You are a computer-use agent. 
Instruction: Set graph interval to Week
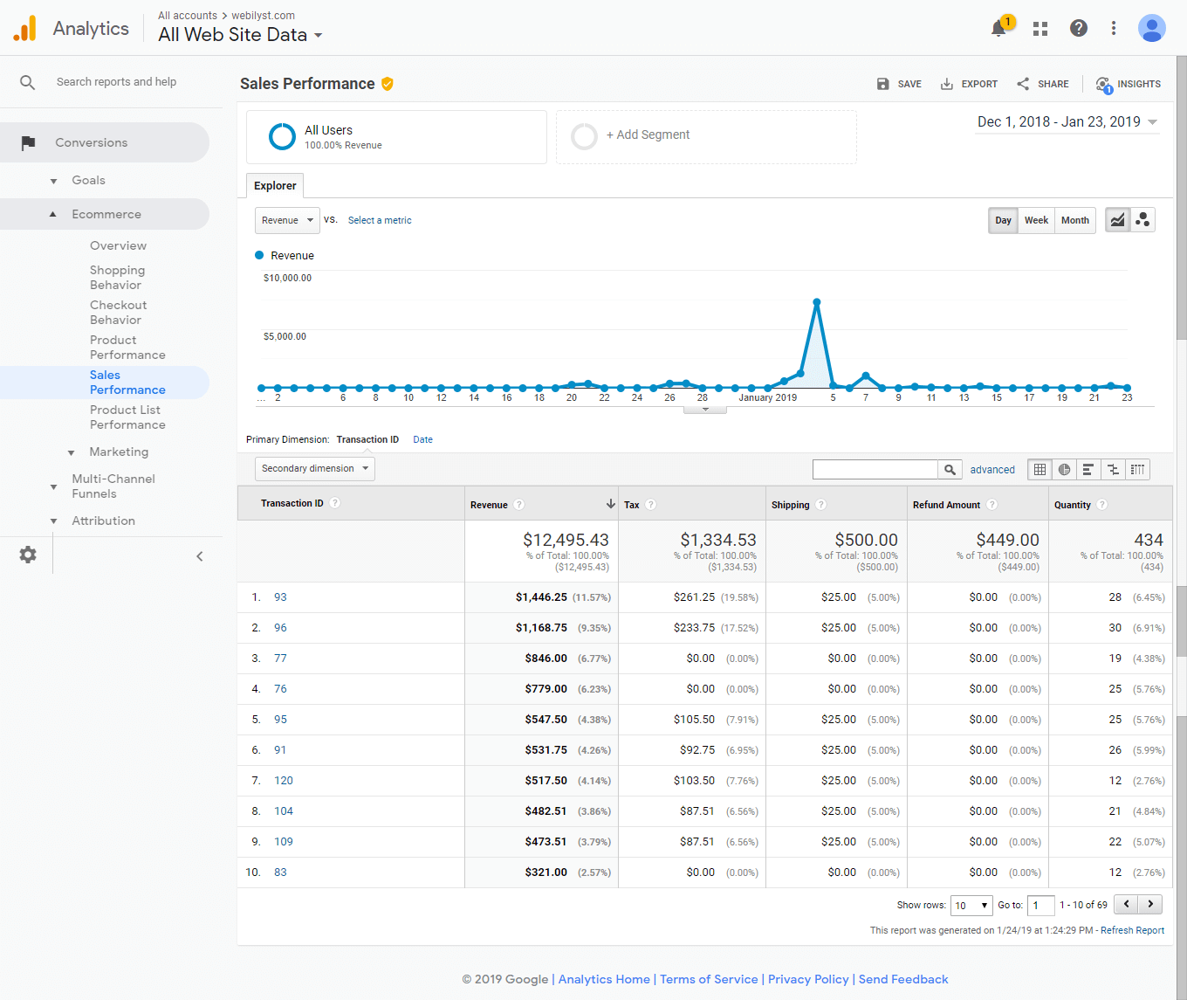pos(1036,220)
